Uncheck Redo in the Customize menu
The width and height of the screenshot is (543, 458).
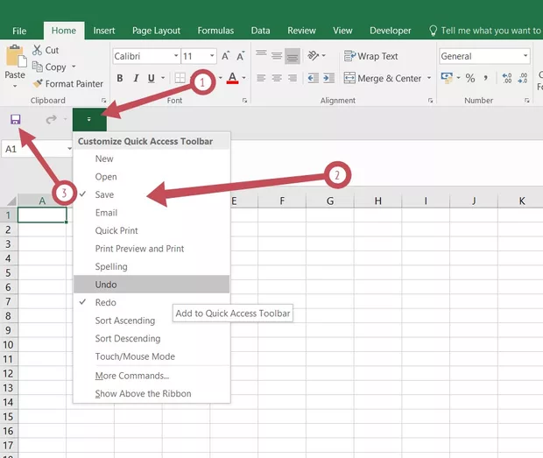[x=105, y=302]
